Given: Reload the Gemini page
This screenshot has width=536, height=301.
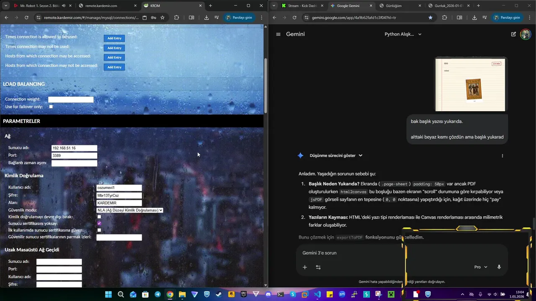Looking at the screenshot, I should (294, 18).
